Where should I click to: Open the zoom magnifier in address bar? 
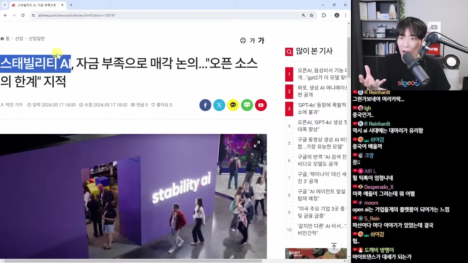[x=304, y=15]
